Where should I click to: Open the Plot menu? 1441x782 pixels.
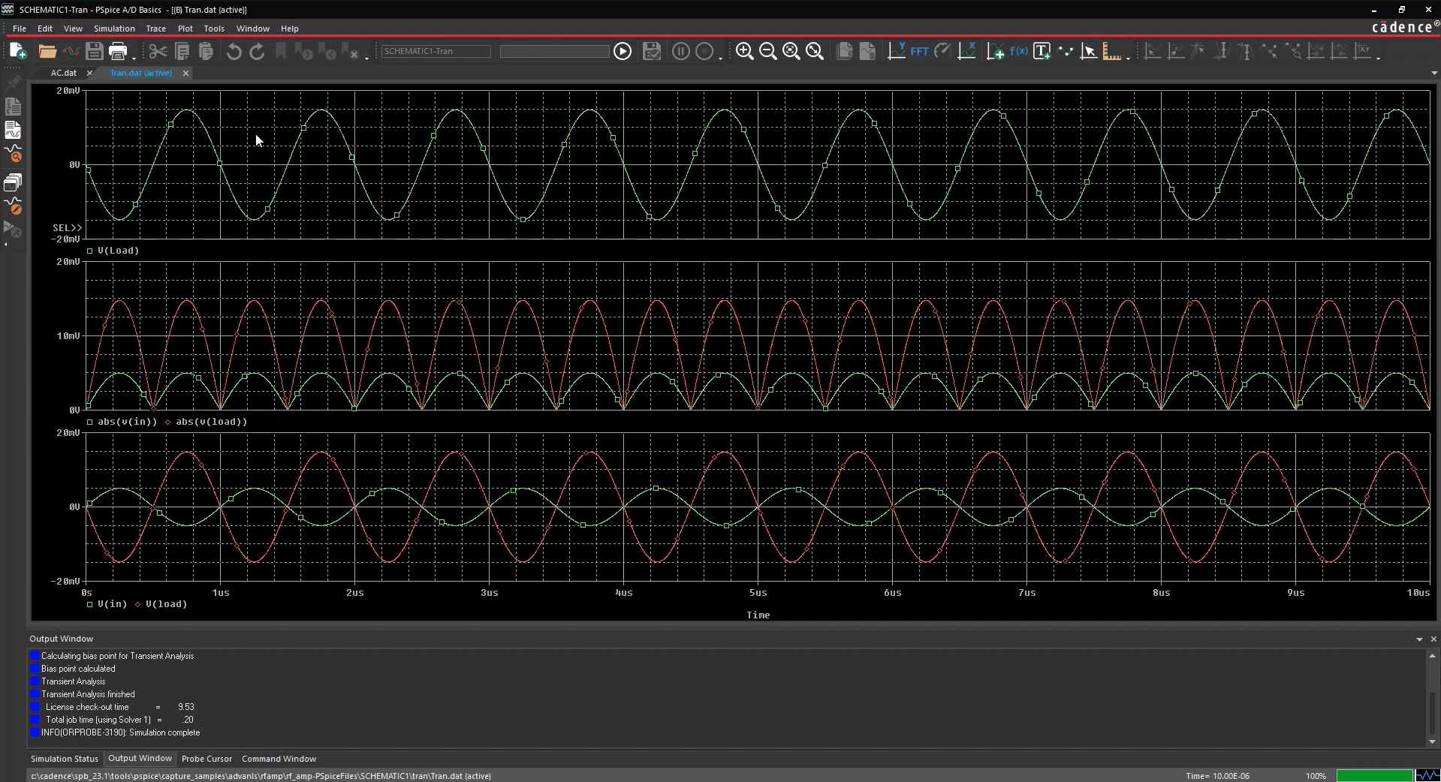[x=185, y=29]
